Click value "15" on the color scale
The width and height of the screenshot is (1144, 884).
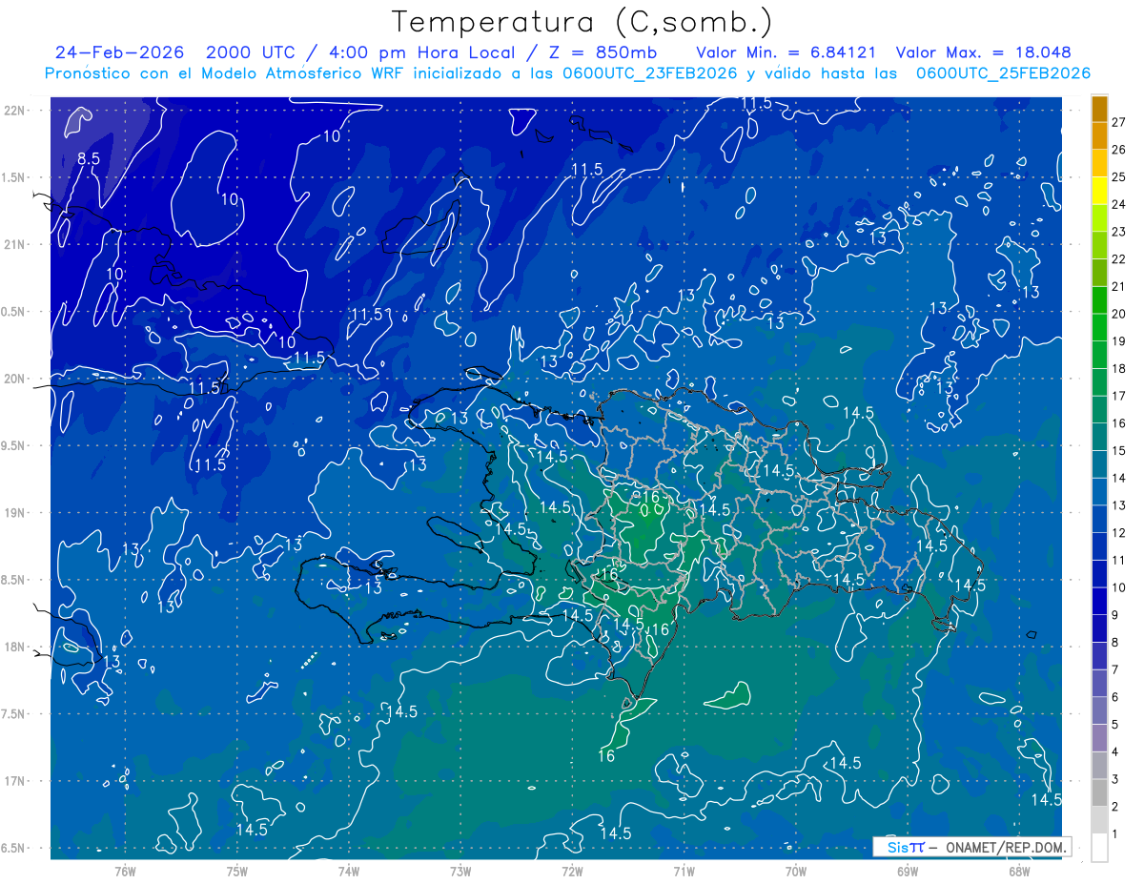1118,451
